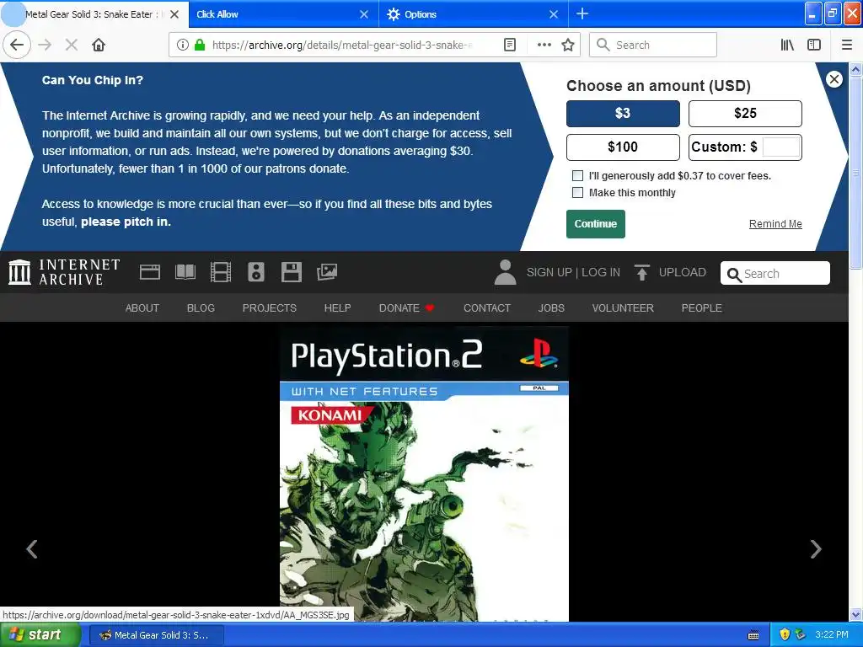Image resolution: width=863 pixels, height=647 pixels.
Task: Open the BLOG menu item
Action: coord(201,308)
